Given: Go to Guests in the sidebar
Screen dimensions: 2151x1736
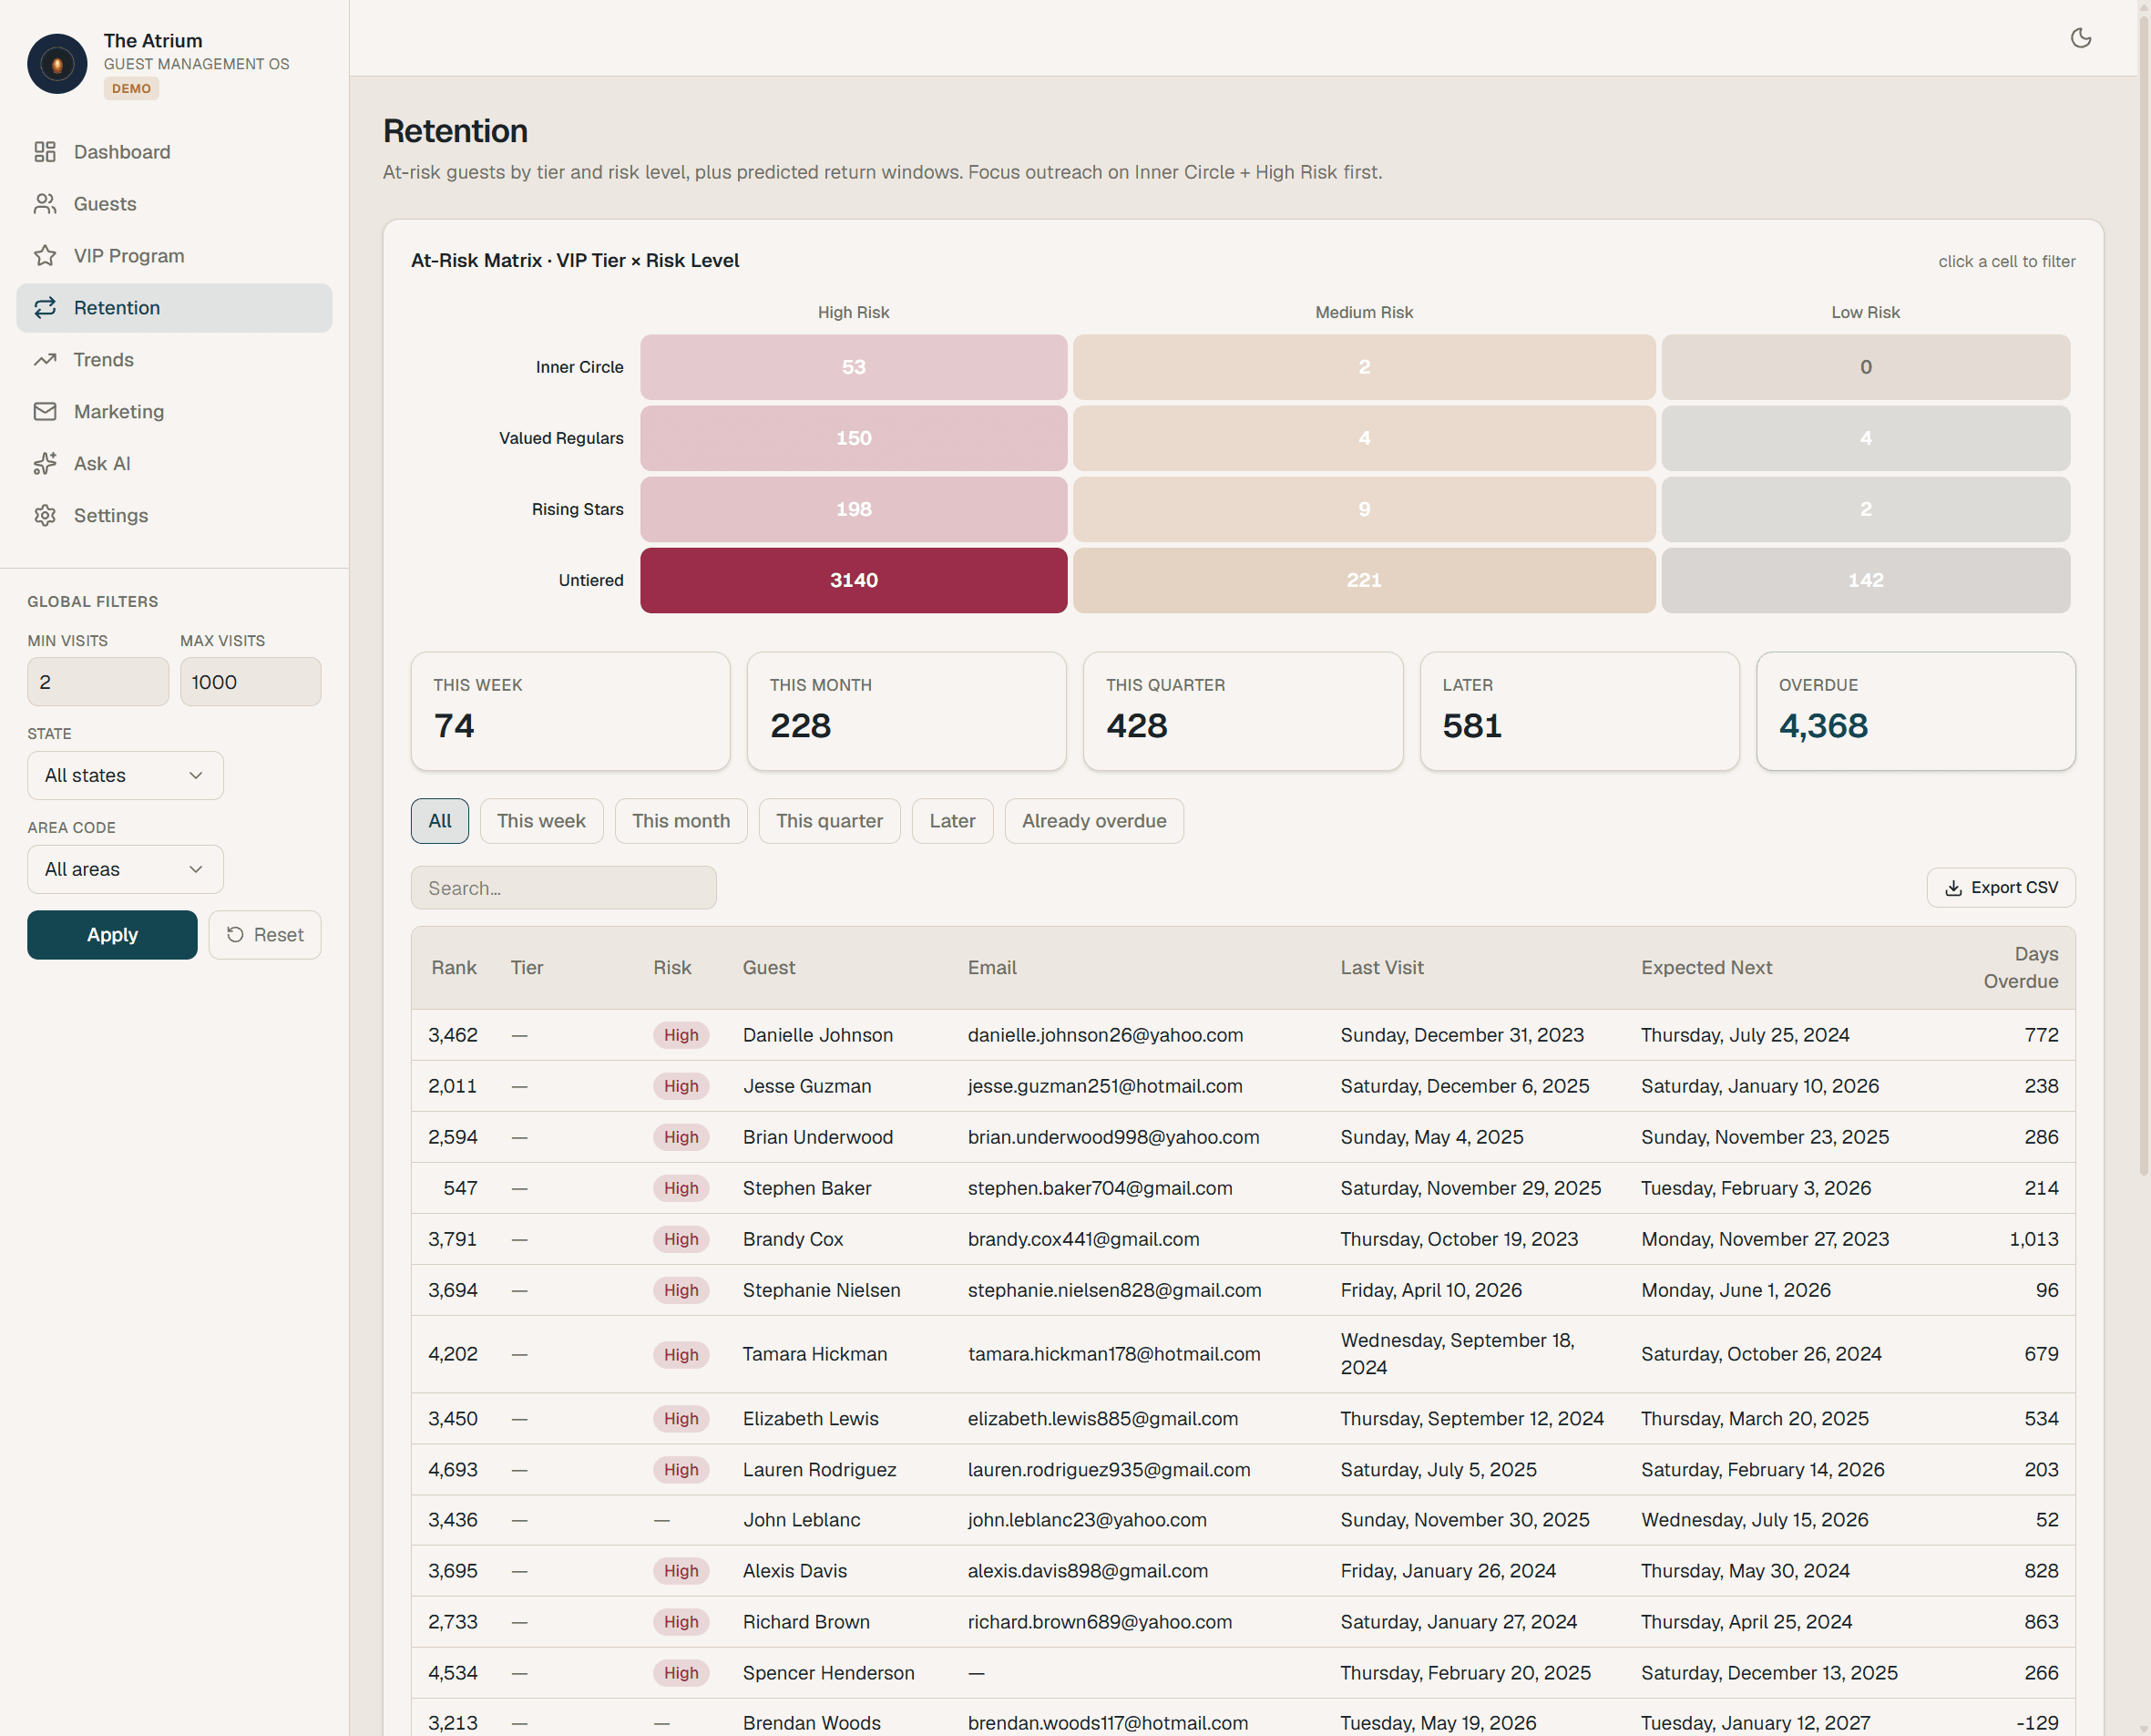Looking at the screenshot, I should pyautogui.click(x=174, y=204).
